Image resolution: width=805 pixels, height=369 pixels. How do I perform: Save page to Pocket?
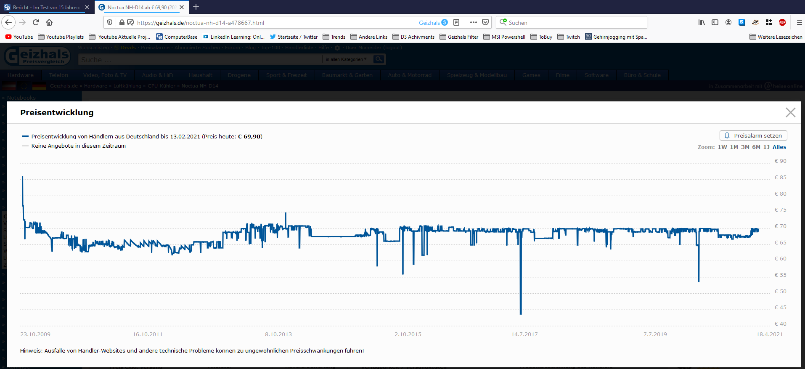pyautogui.click(x=485, y=22)
